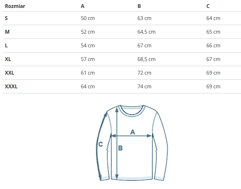Select the XL size row label
241x189 pixels.
(8, 59)
